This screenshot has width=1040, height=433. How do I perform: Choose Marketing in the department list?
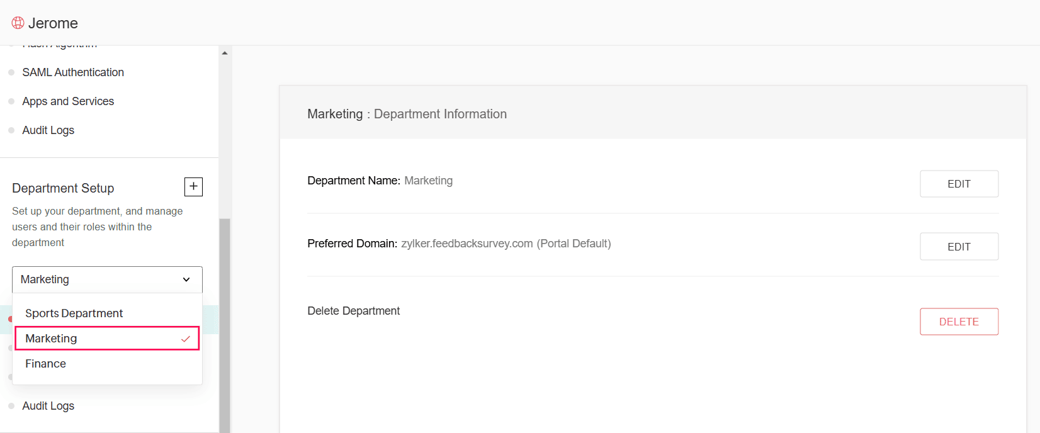pos(52,339)
